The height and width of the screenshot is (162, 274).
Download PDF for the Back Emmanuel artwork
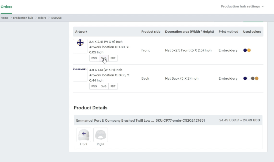[x=113, y=86]
